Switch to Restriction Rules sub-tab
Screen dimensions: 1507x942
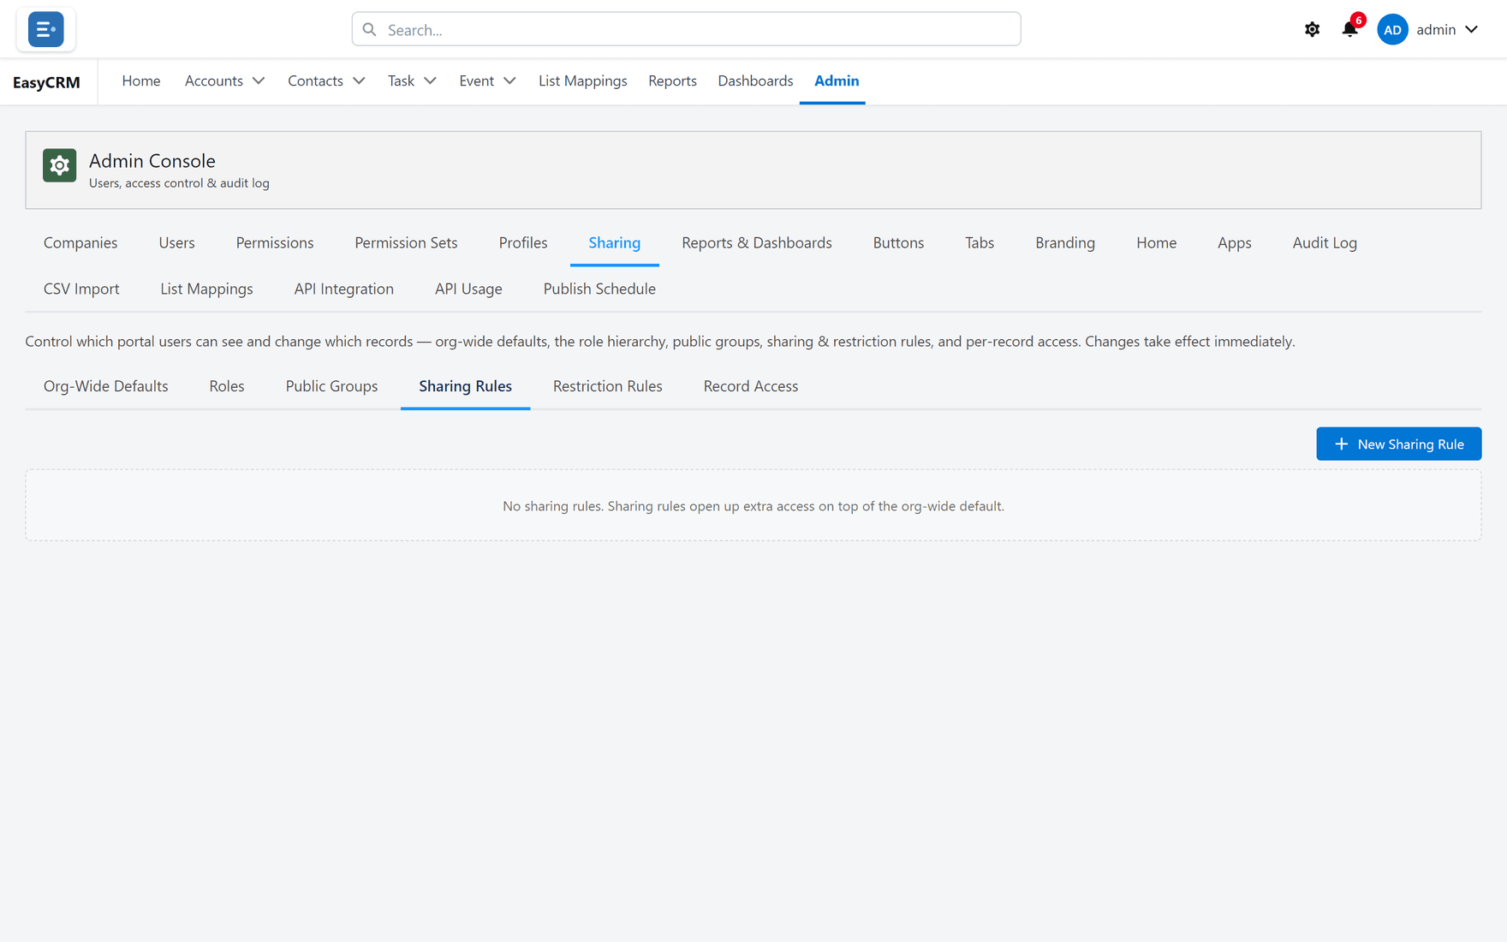[608, 386]
